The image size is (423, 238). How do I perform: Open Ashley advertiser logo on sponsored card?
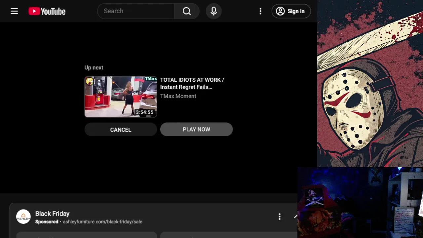[23, 217]
